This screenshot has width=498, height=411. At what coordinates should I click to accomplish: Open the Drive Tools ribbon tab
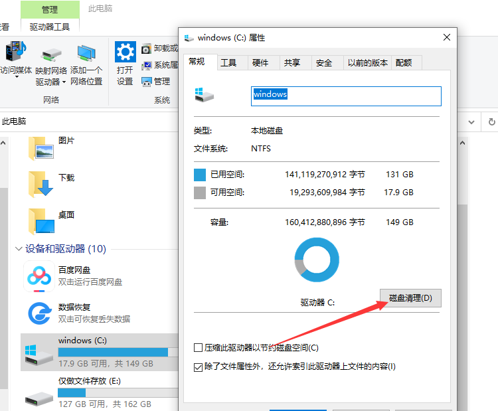[x=50, y=27]
